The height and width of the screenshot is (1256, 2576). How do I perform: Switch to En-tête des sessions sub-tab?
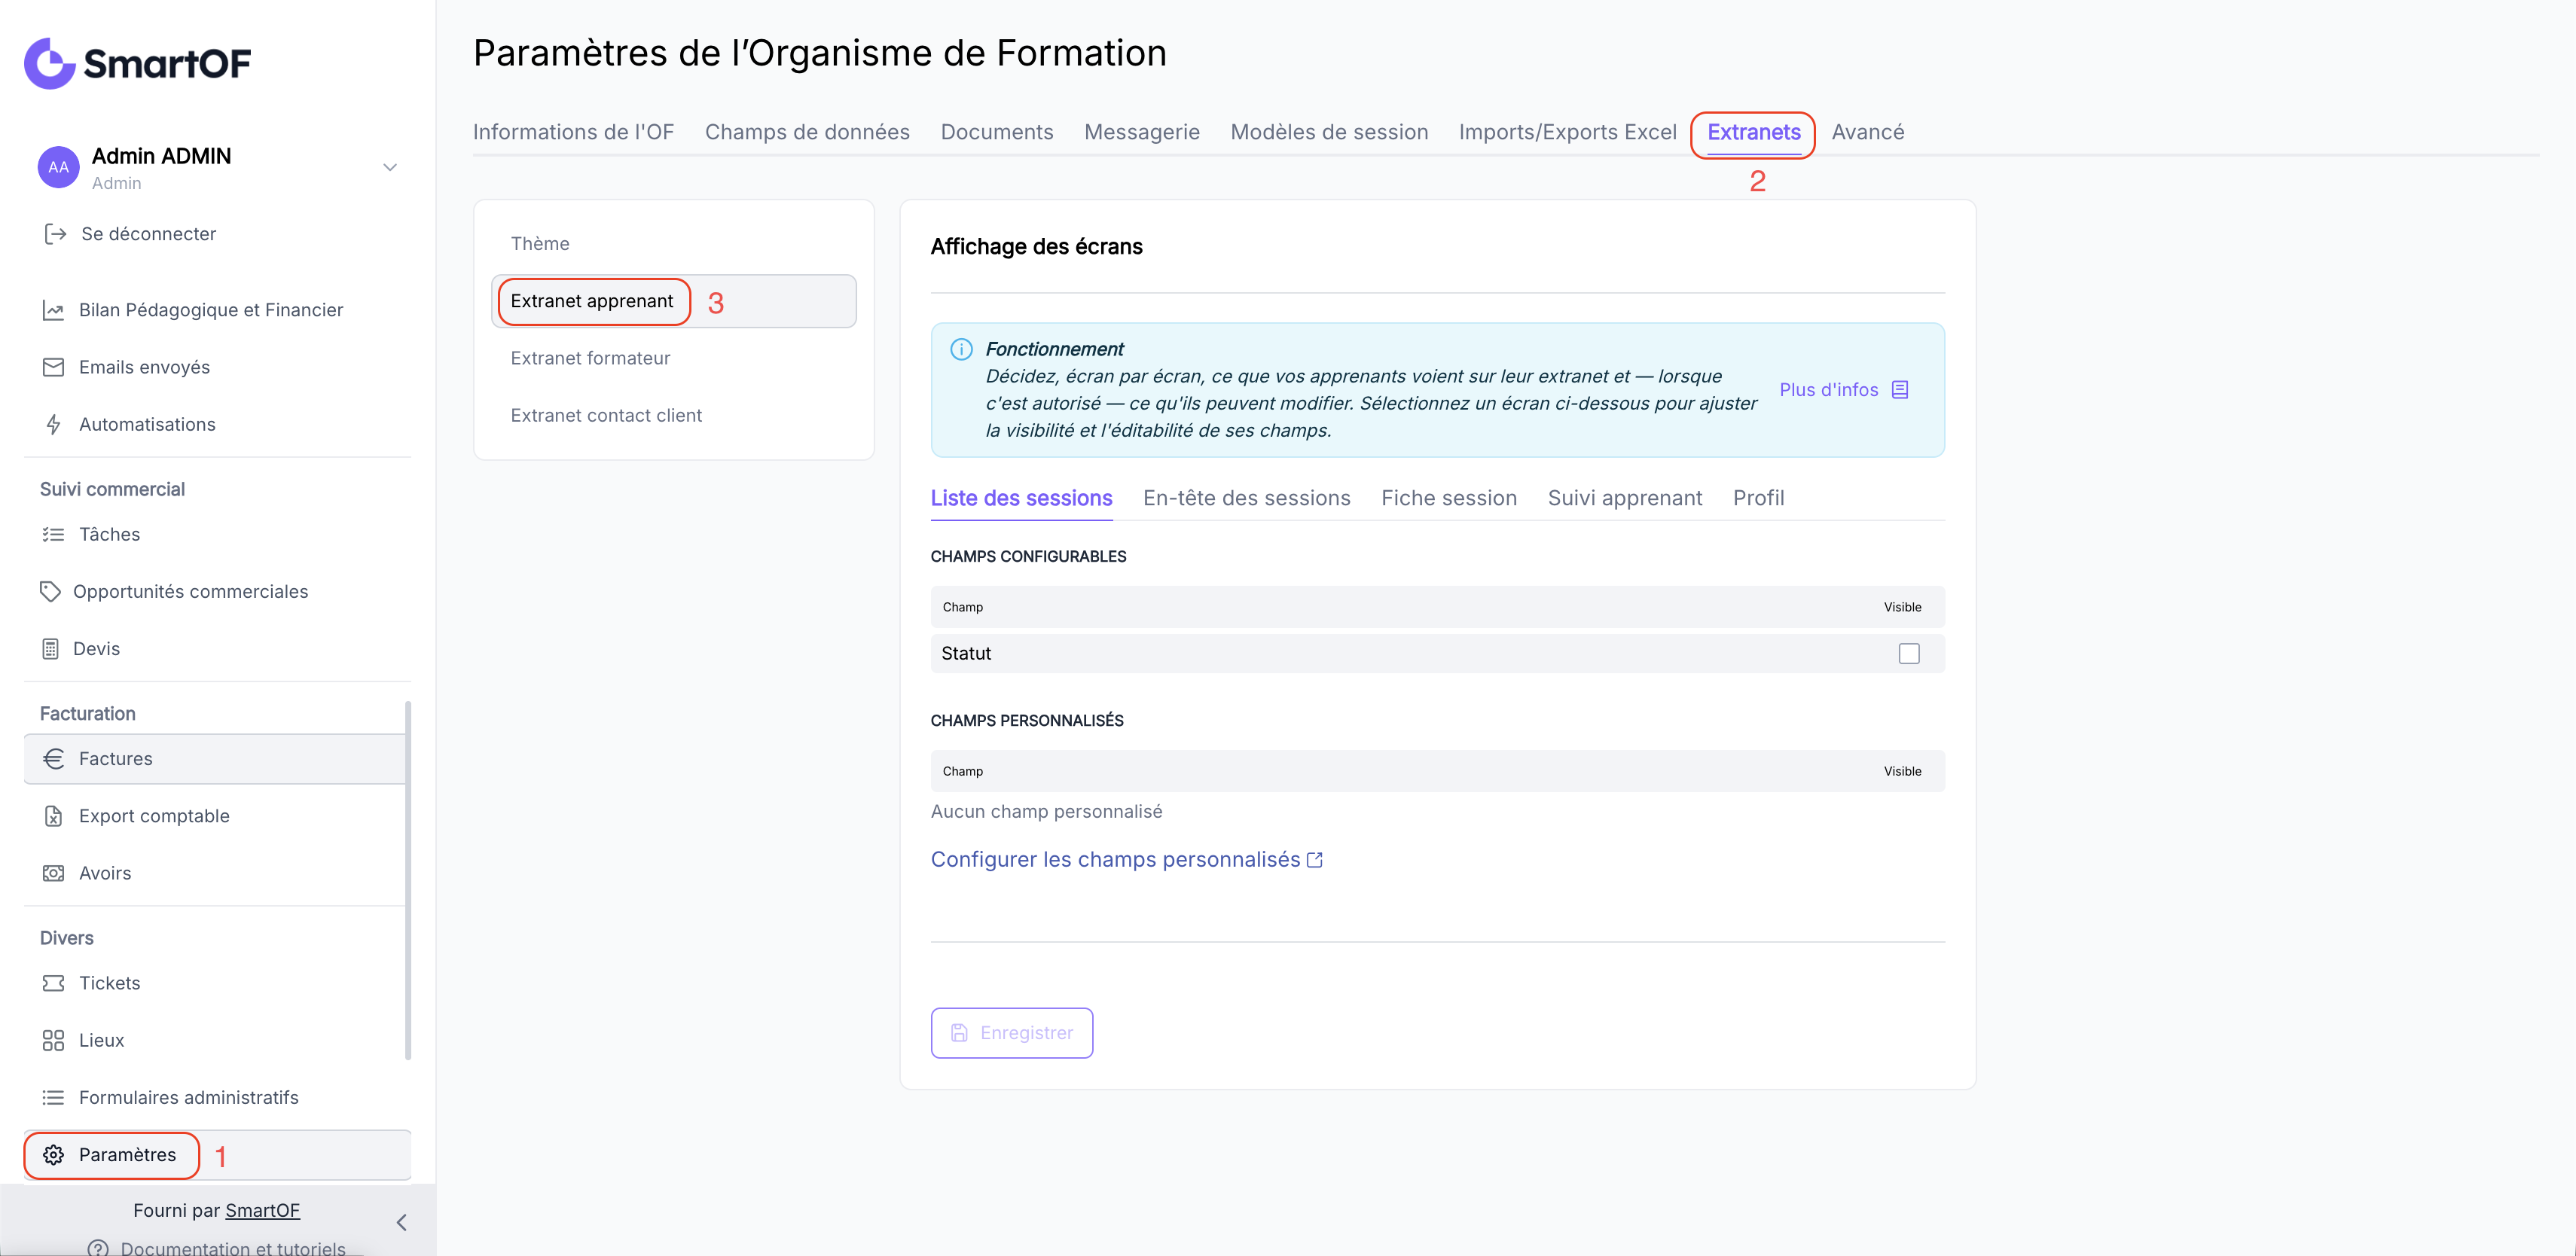(x=1247, y=498)
